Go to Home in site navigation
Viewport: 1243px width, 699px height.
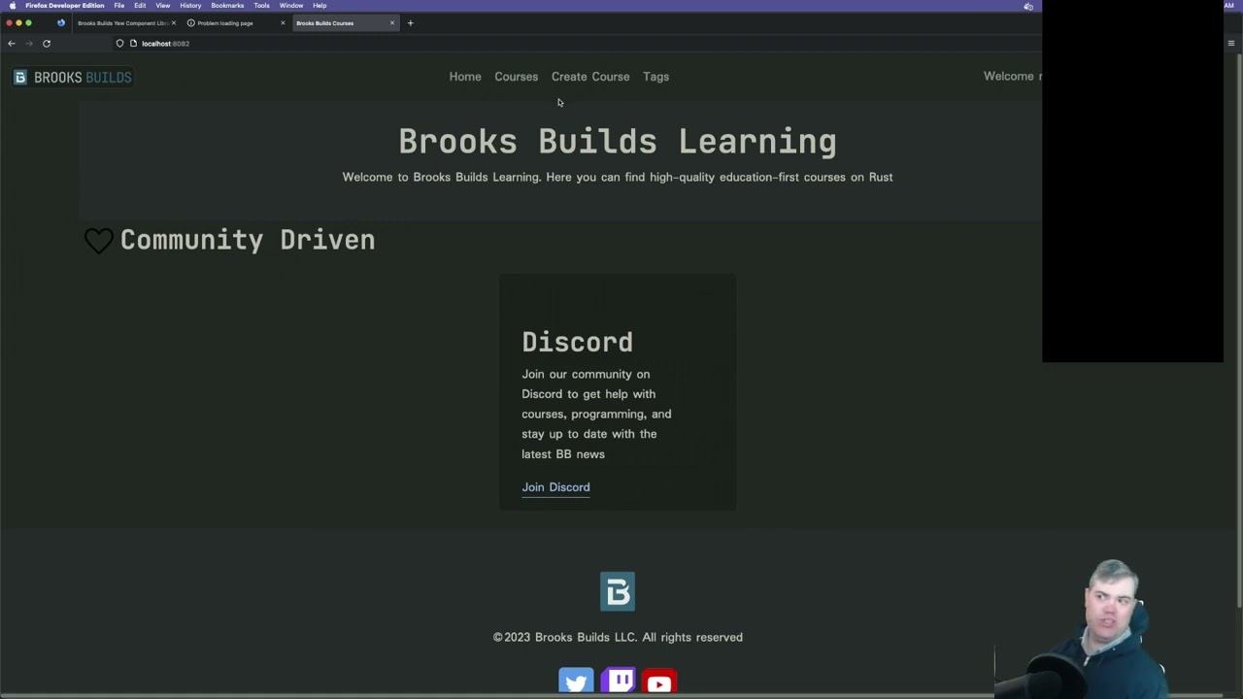coord(465,77)
